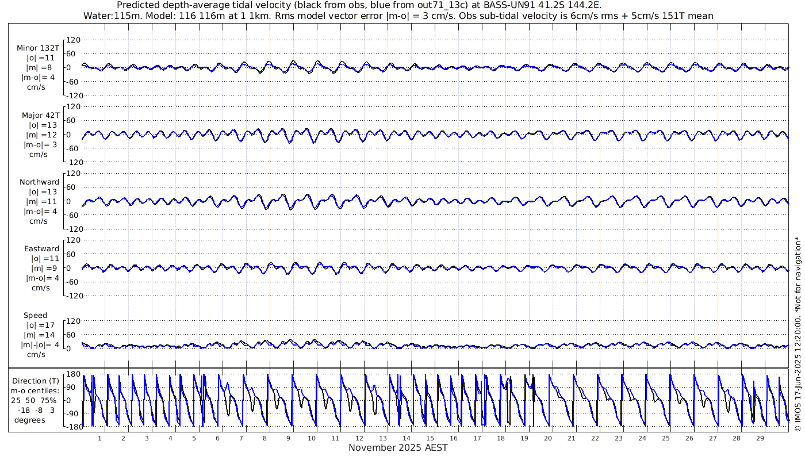Click the 'Direction (T)' panel label
This screenshot has width=805, height=460.
[37, 381]
